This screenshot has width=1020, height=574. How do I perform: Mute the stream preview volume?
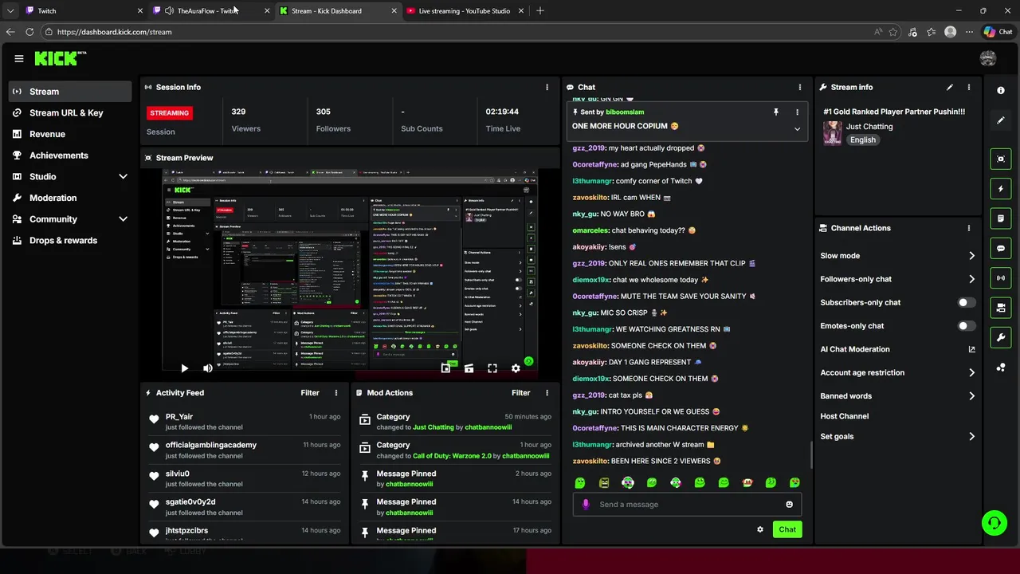(208, 368)
